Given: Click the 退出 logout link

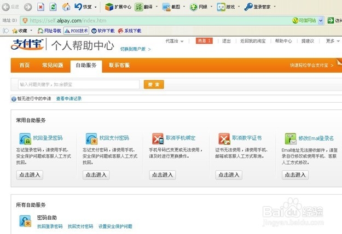Looking at the screenshot, I should click(x=227, y=41).
